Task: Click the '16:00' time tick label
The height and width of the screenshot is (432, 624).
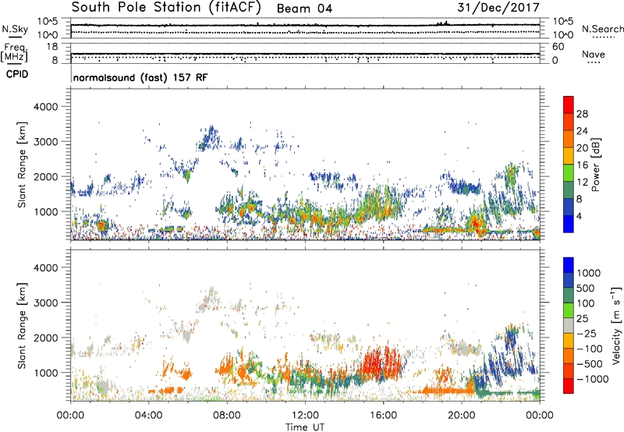Action: tap(383, 416)
